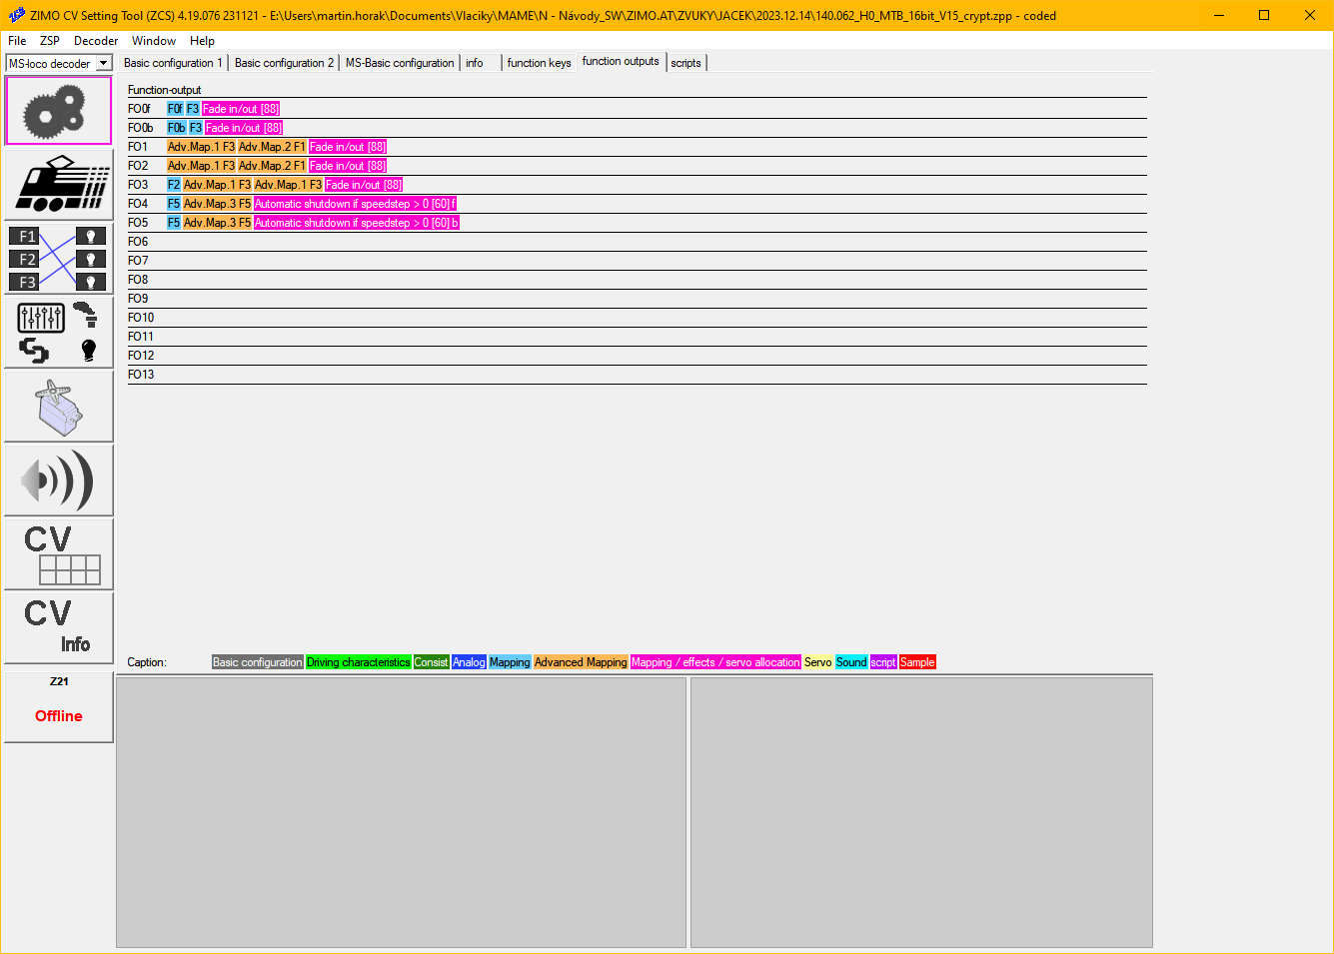
Task: Open the ZSP menu
Action: coord(49,41)
